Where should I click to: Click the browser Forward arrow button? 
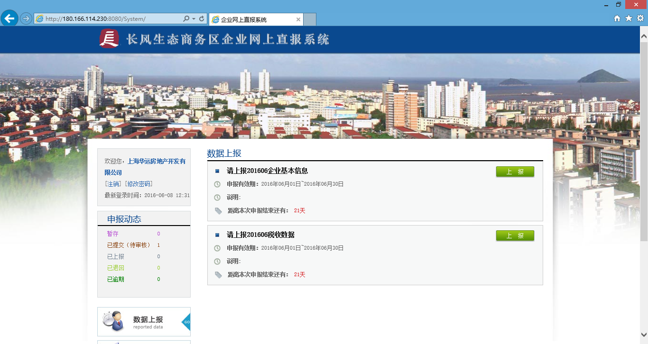click(x=26, y=18)
